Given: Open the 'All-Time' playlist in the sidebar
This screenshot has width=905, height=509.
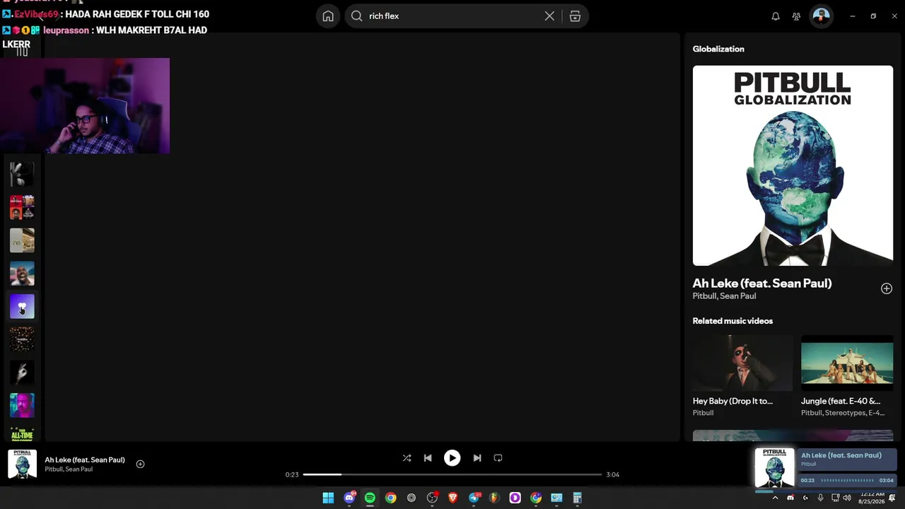Looking at the screenshot, I should pyautogui.click(x=22, y=433).
